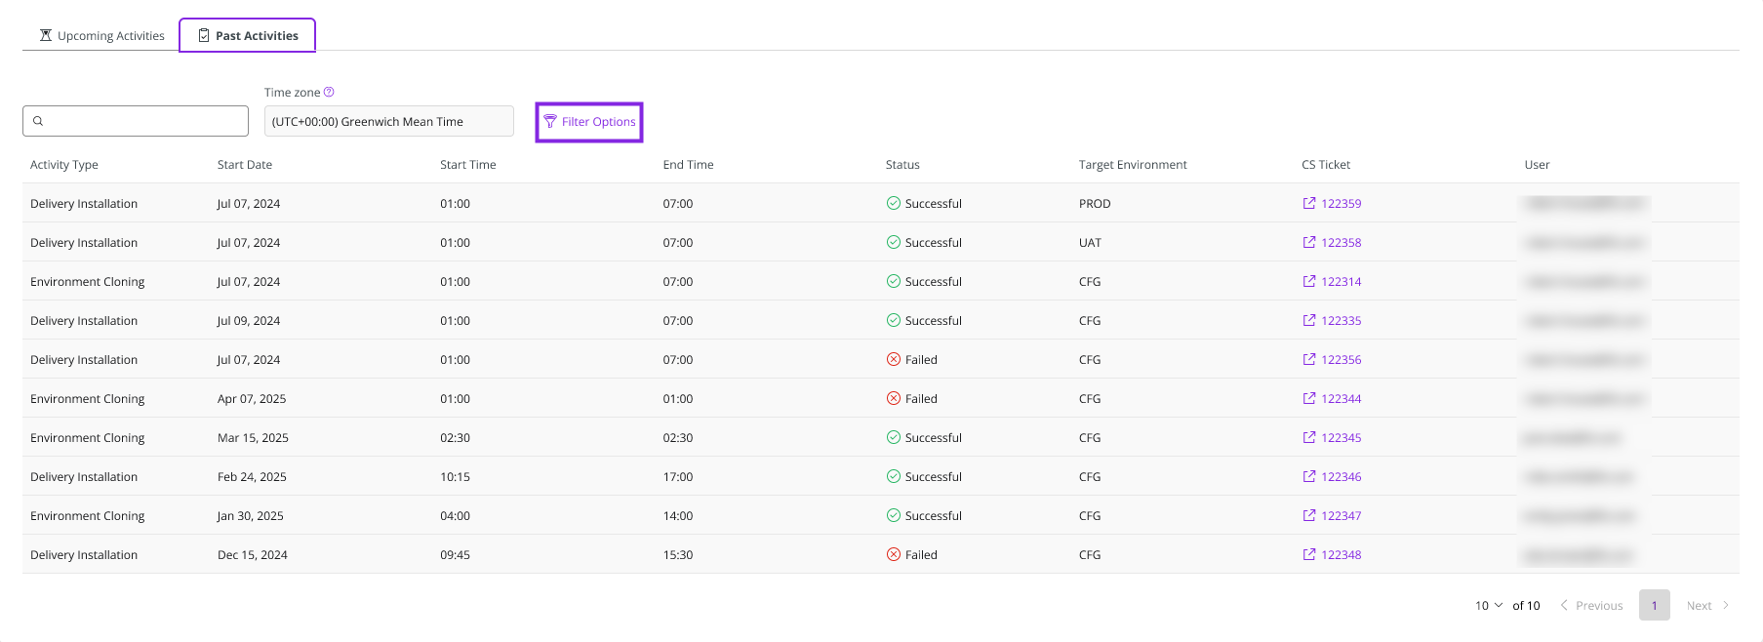This screenshot has height=642, width=1763.
Task: Click the green Successful icon for UAT row
Action: click(x=893, y=242)
